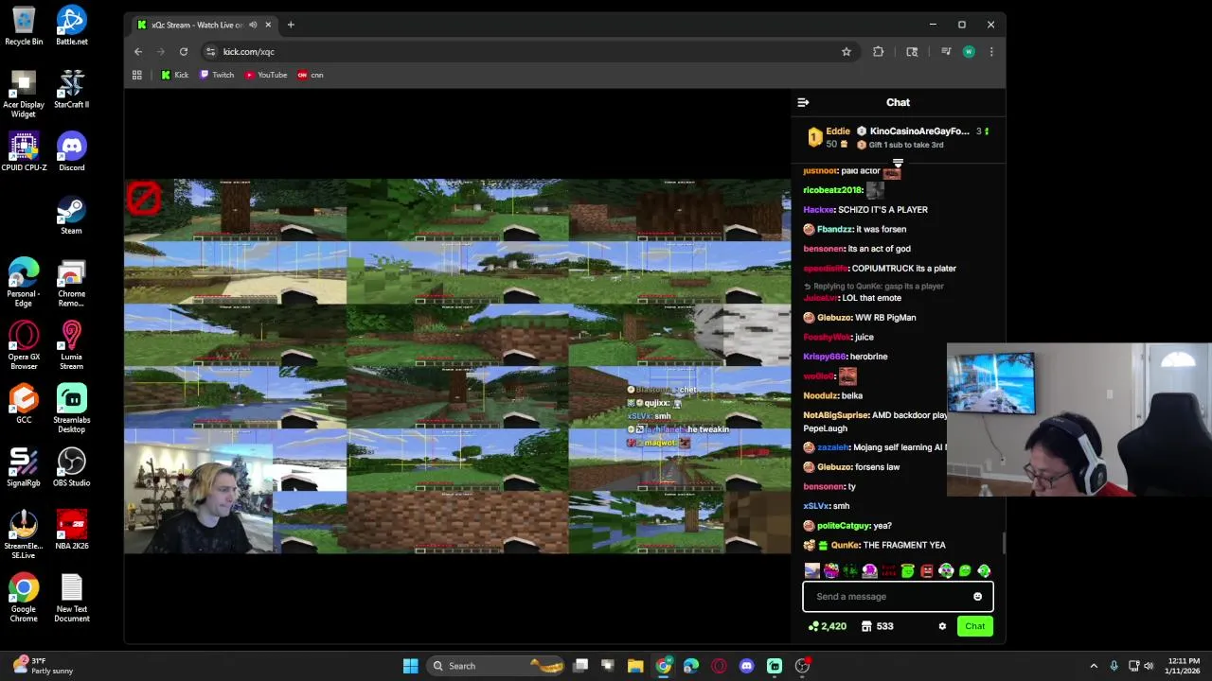Image resolution: width=1212 pixels, height=681 pixels.
Task: Collapse chat with the arrow icon
Action: 803,102
